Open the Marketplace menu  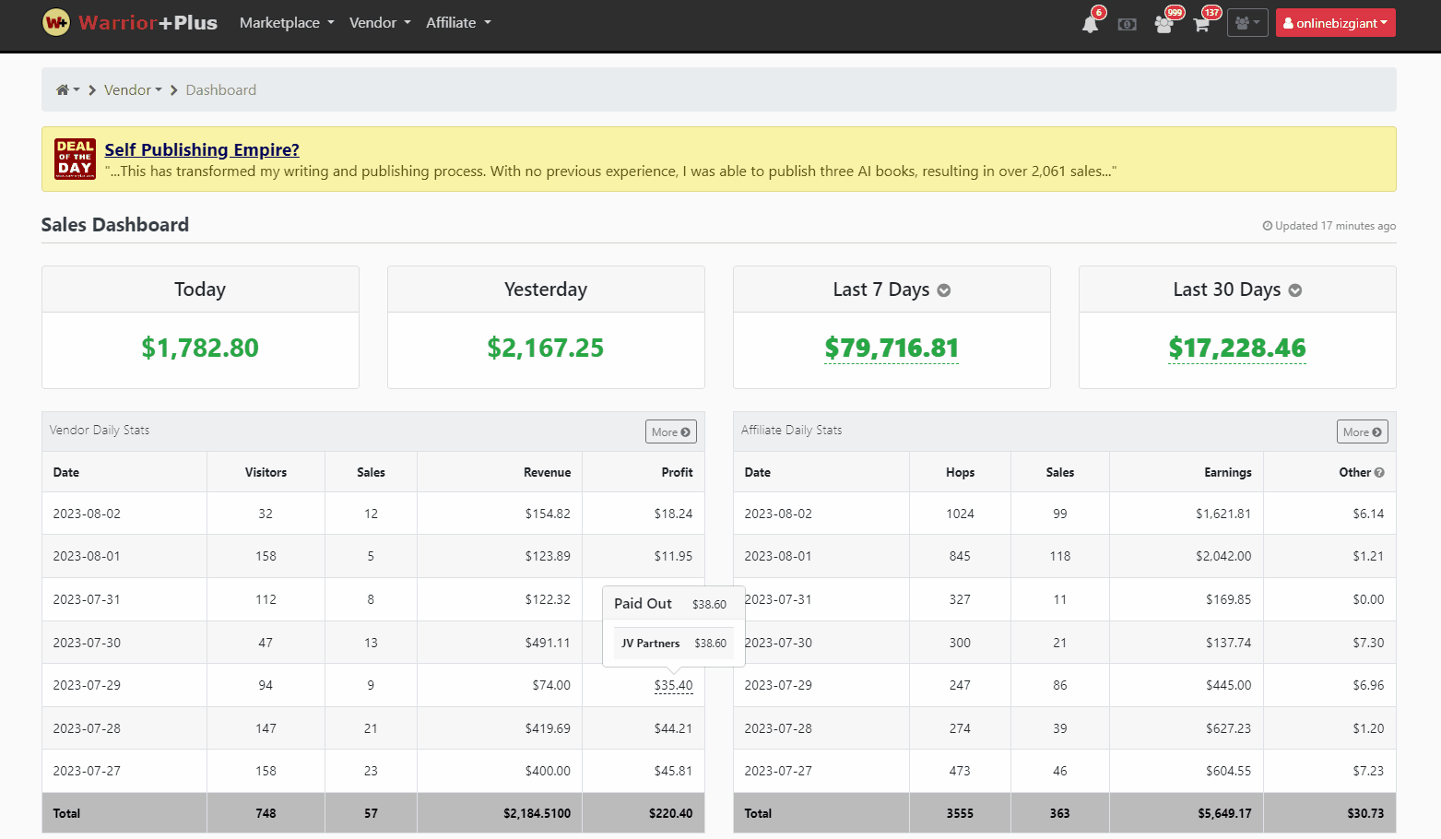(x=286, y=23)
